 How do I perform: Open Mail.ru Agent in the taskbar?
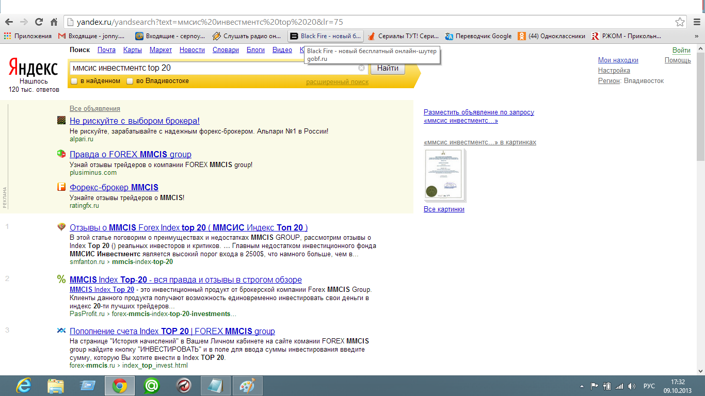click(152, 386)
